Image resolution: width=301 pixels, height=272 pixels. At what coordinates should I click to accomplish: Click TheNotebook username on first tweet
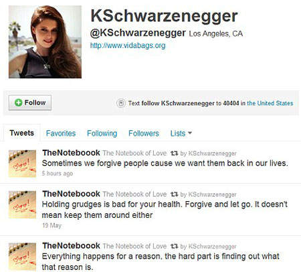click(x=71, y=153)
